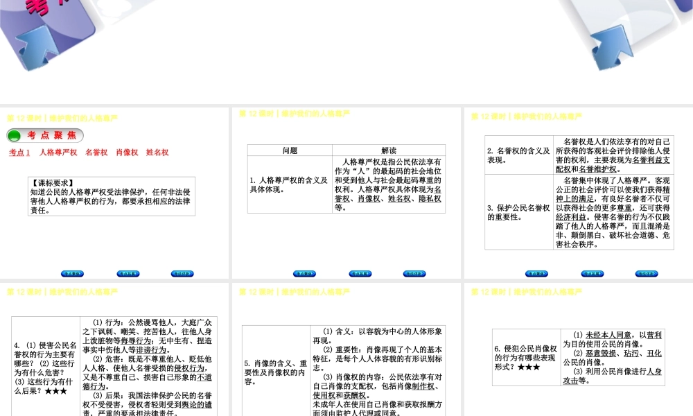
Task: Select cell 4. 侵害公民名誉权的行为
Action: pyautogui.click(x=46, y=367)
